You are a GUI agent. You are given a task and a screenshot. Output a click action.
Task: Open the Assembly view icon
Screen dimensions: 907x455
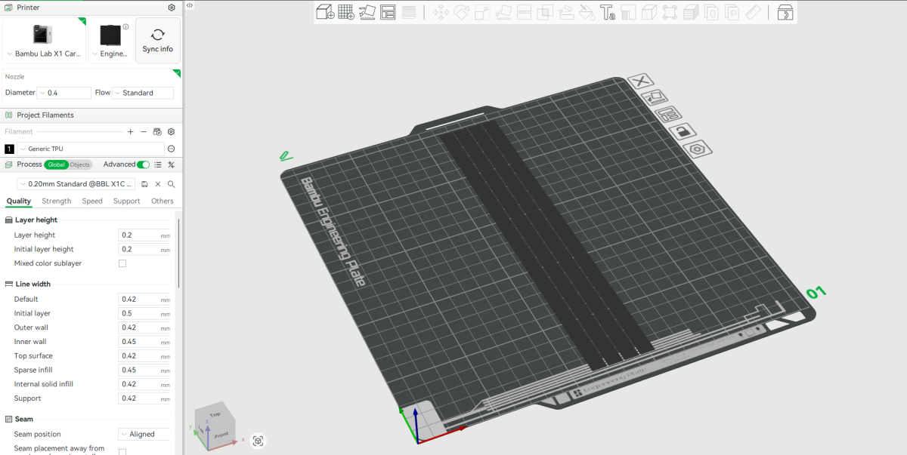(785, 12)
